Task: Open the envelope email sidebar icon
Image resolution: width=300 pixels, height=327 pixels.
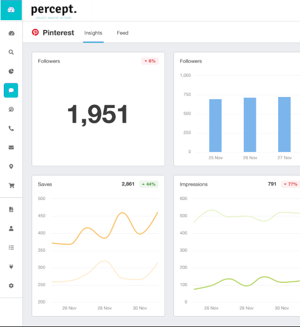Action: click(11, 148)
